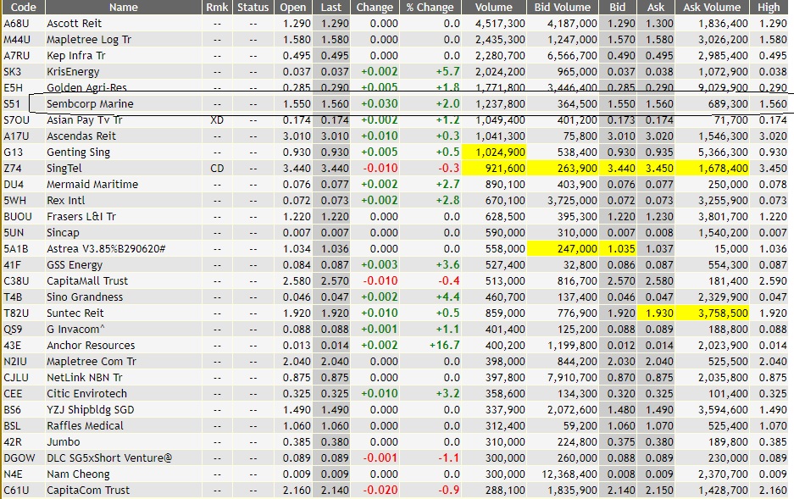Select CapitaCom Trust name cell
Screen dimensions: 794x499
[x=87, y=491]
